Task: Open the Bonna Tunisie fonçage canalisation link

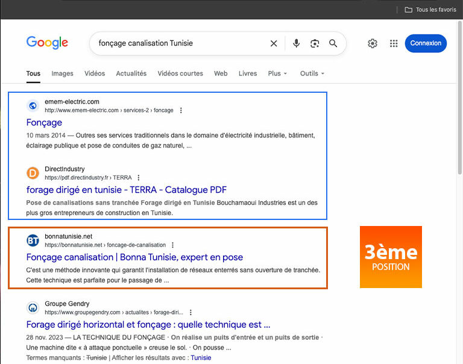Action: (x=134, y=257)
